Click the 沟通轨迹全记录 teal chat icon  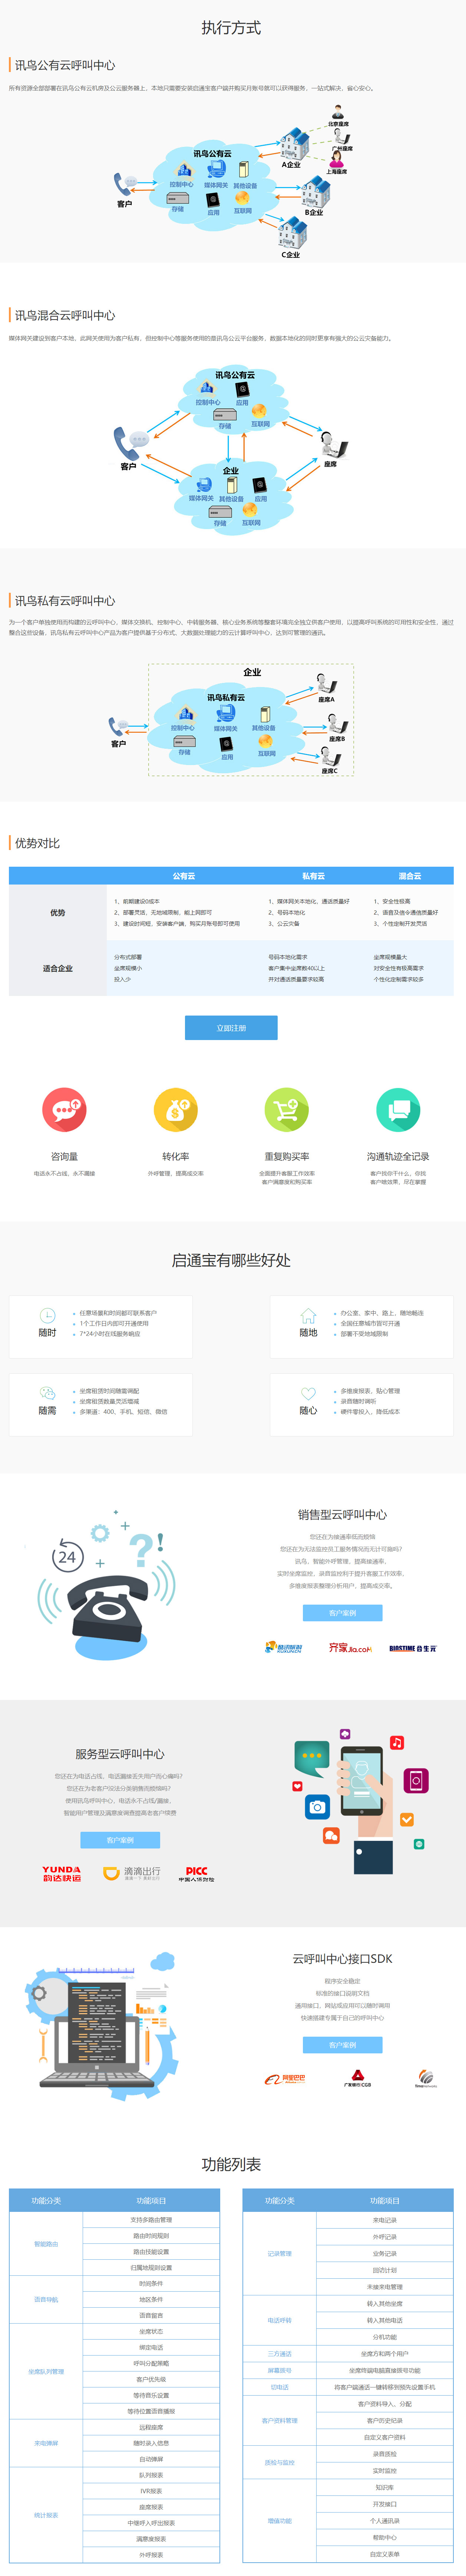click(398, 1110)
